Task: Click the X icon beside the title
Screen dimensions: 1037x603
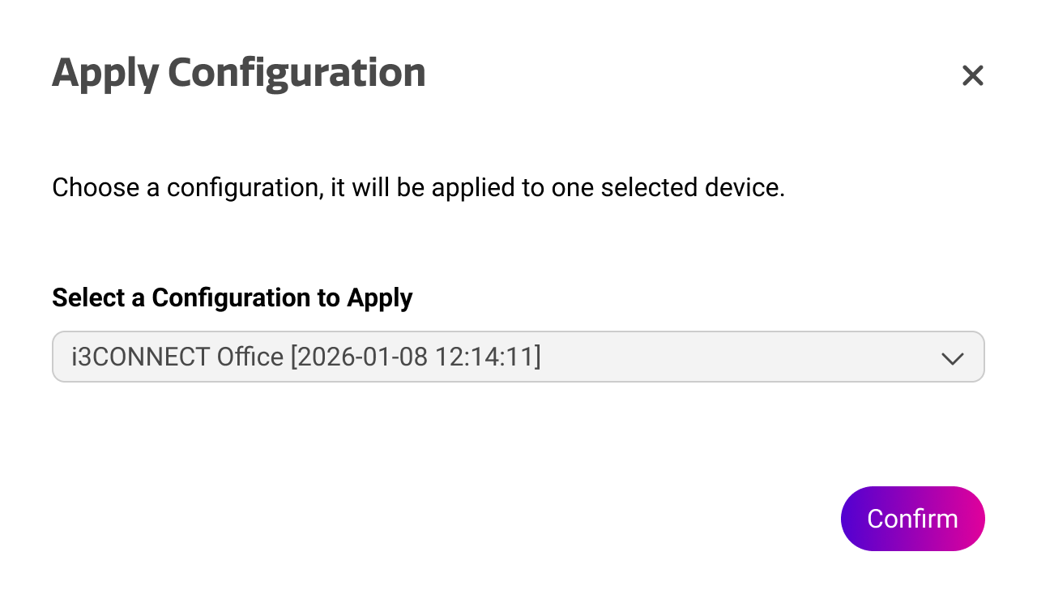Action: click(972, 75)
